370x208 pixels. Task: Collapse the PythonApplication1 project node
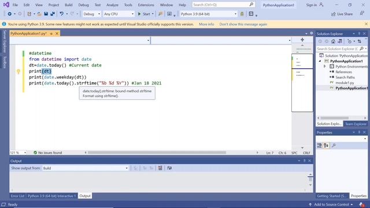pos(320,61)
